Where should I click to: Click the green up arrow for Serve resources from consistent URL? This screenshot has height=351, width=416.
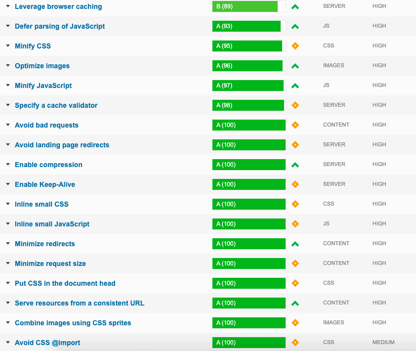point(295,303)
